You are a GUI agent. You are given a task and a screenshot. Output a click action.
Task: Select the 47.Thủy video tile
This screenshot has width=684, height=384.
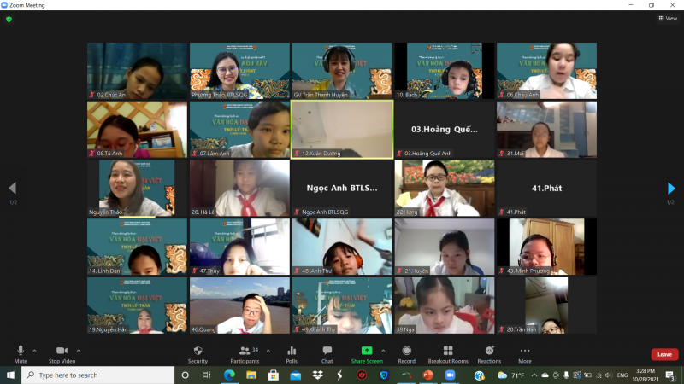coord(239,247)
